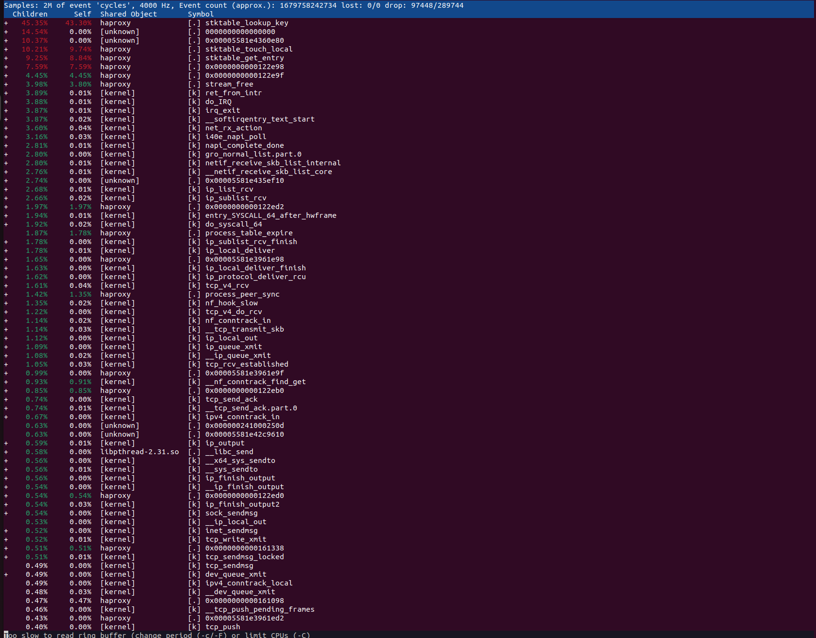Expand the do_IRQ kernel call chain

coord(5,101)
